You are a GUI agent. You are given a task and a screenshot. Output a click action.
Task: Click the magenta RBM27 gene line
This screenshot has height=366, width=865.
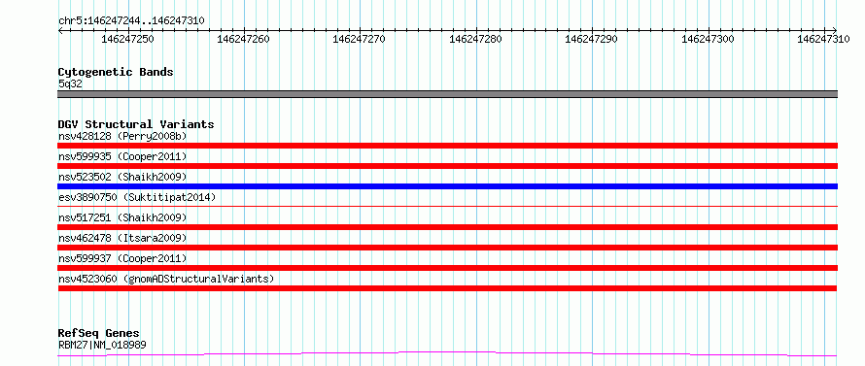447,352
